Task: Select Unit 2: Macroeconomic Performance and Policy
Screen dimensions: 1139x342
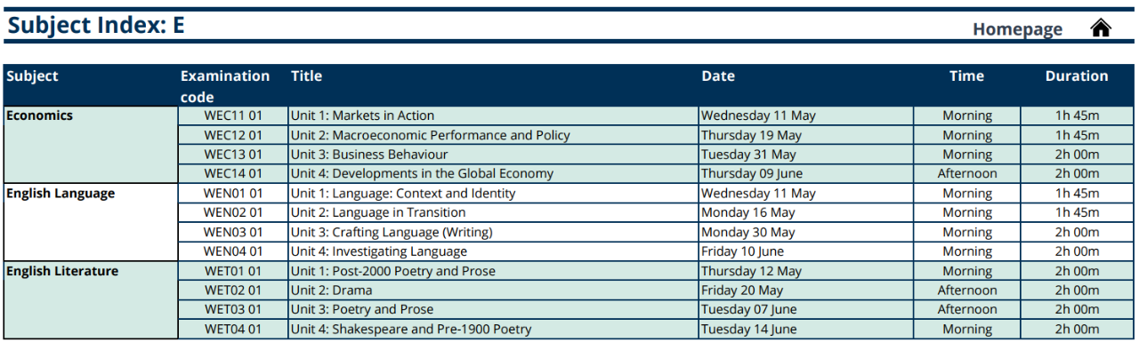Action: 430,135
